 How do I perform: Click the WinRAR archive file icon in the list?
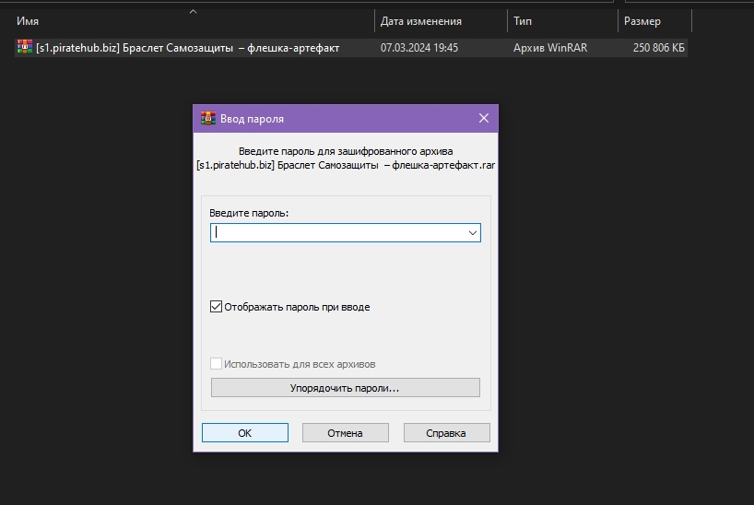pyautogui.click(x=25, y=47)
